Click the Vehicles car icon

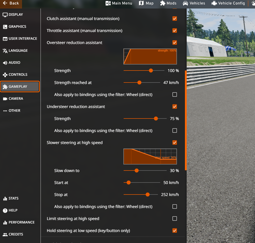point(185,3)
